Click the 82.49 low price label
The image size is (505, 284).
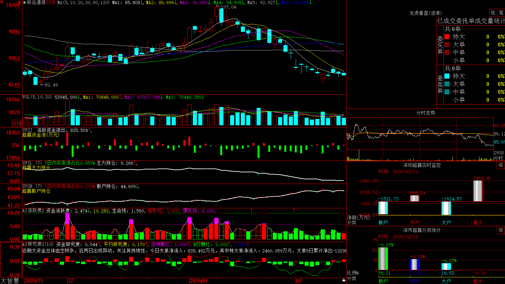(x=51, y=85)
